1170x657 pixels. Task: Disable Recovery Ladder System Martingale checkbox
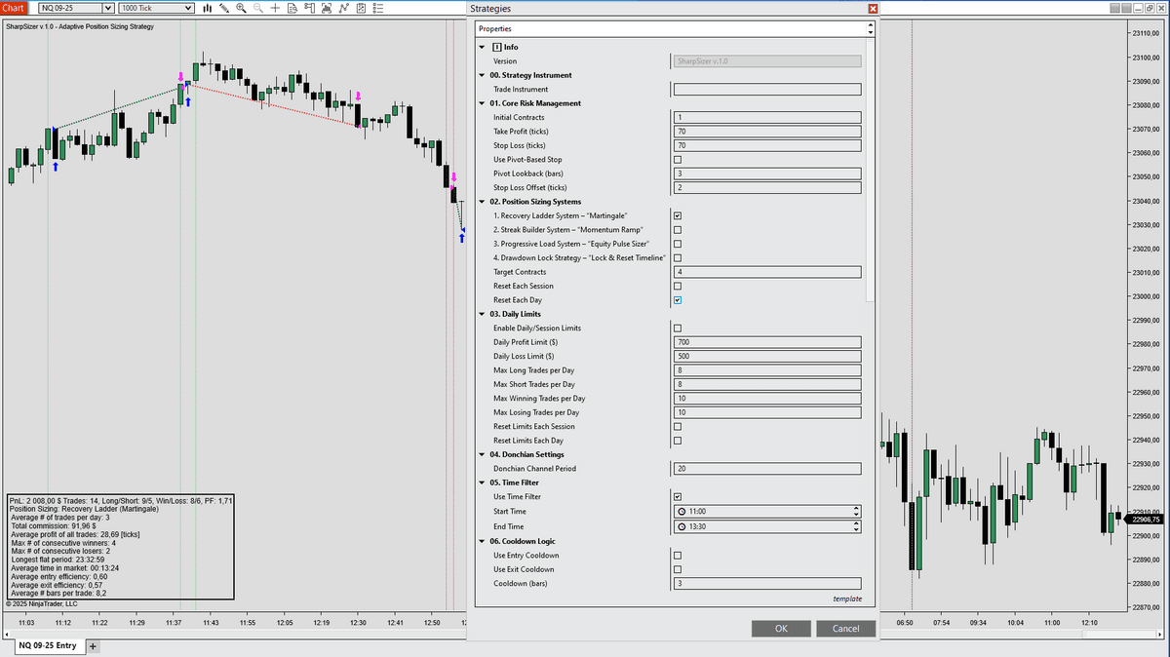678,215
